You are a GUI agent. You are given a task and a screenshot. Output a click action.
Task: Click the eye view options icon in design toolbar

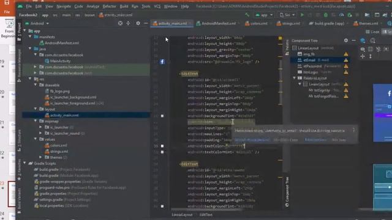click(363, 50)
